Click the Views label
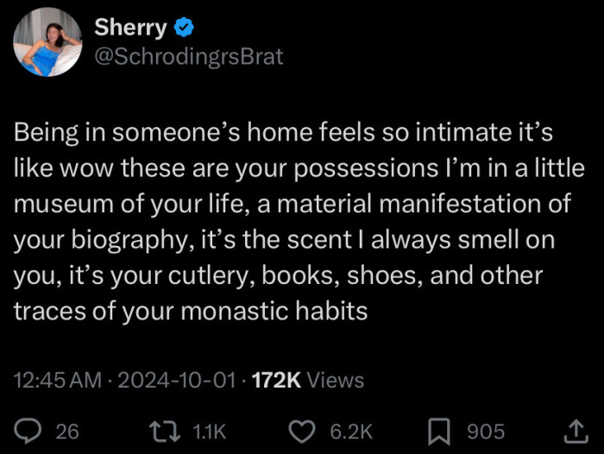604x454 pixels. (336, 380)
